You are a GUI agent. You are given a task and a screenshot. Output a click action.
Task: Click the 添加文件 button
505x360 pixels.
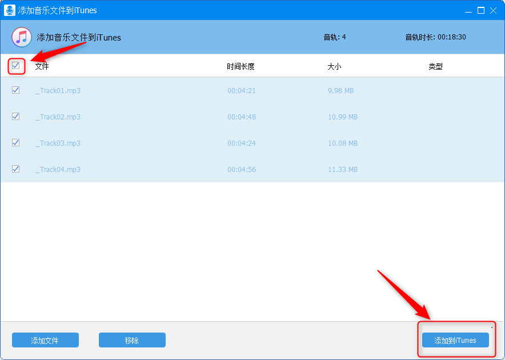tap(45, 340)
